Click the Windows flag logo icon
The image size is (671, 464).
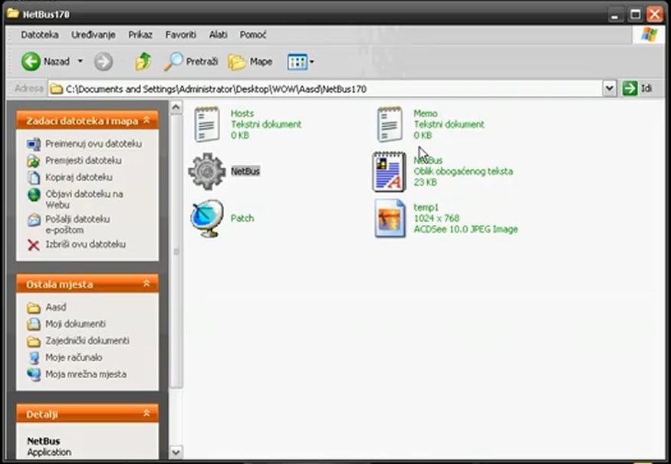point(649,35)
